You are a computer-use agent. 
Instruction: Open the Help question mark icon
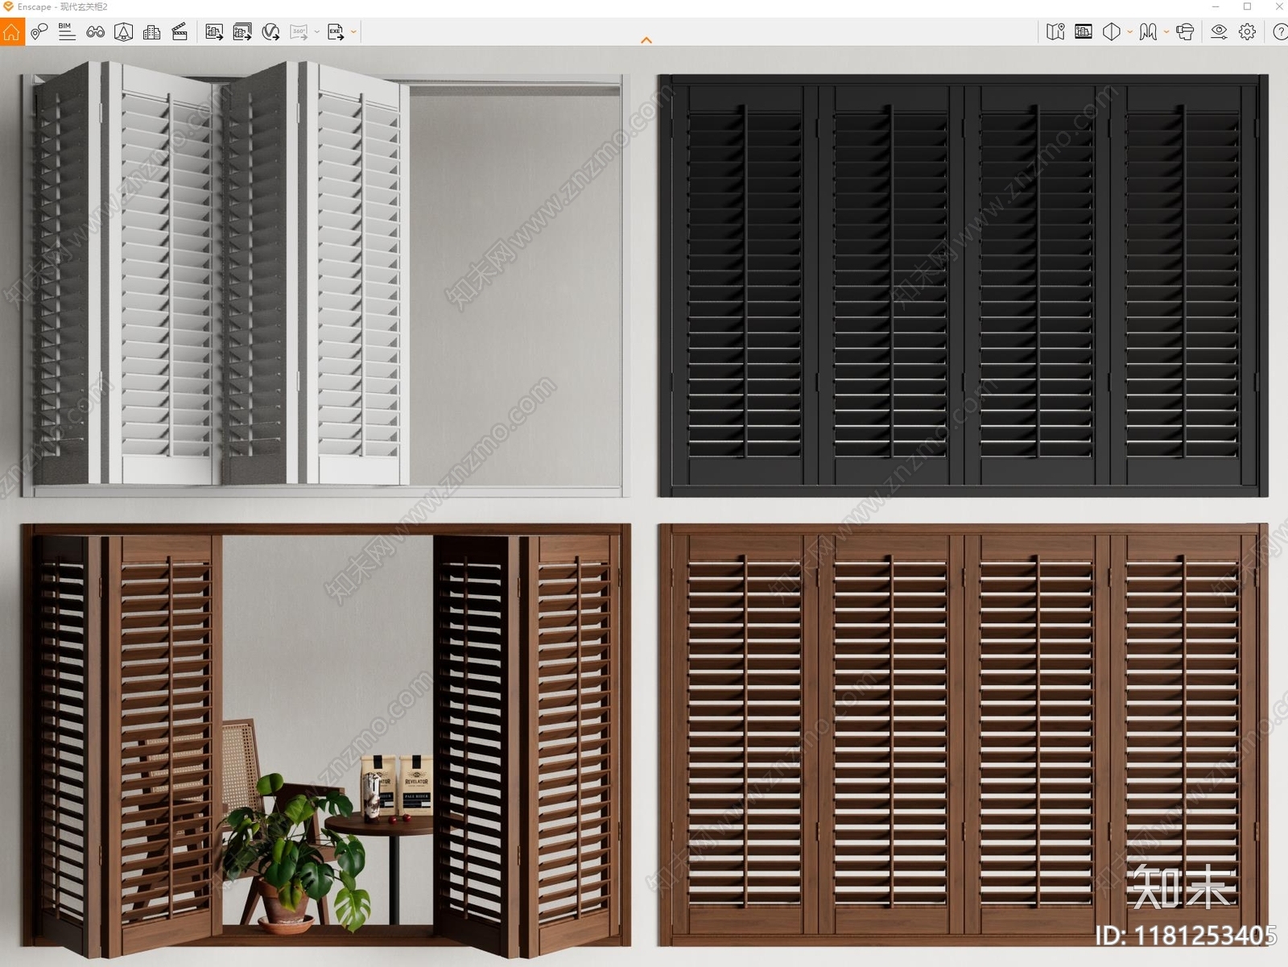[x=1279, y=32]
